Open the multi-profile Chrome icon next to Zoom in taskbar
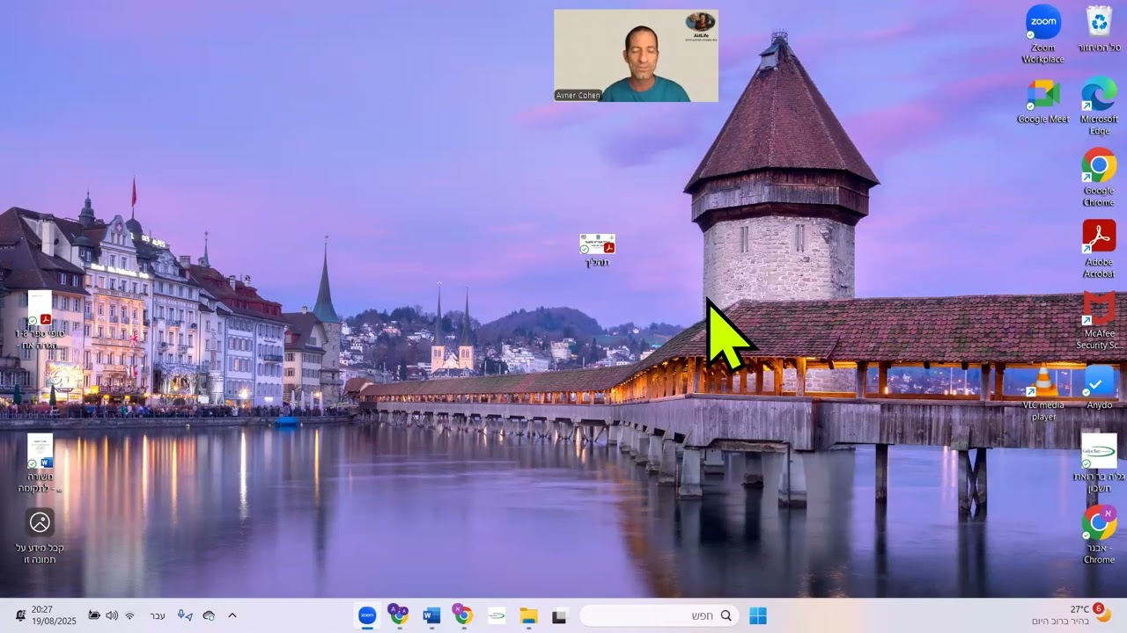 click(399, 615)
